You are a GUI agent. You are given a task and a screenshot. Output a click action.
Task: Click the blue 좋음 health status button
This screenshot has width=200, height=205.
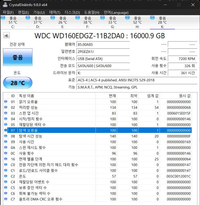[18, 57]
